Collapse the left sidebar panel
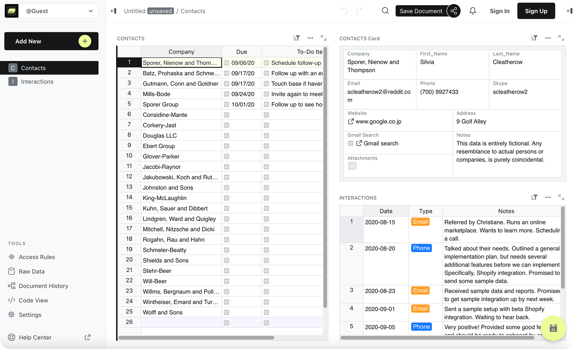 coord(114,11)
